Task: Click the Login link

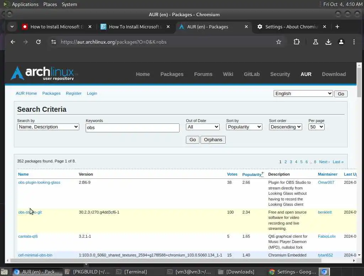Action: 92,93
